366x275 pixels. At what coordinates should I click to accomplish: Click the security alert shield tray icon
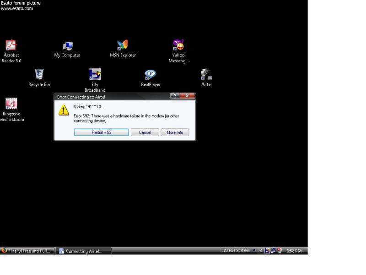click(280, 251)
